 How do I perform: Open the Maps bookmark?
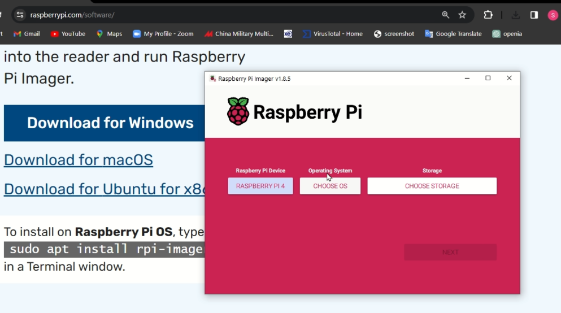tap(110, 34)
